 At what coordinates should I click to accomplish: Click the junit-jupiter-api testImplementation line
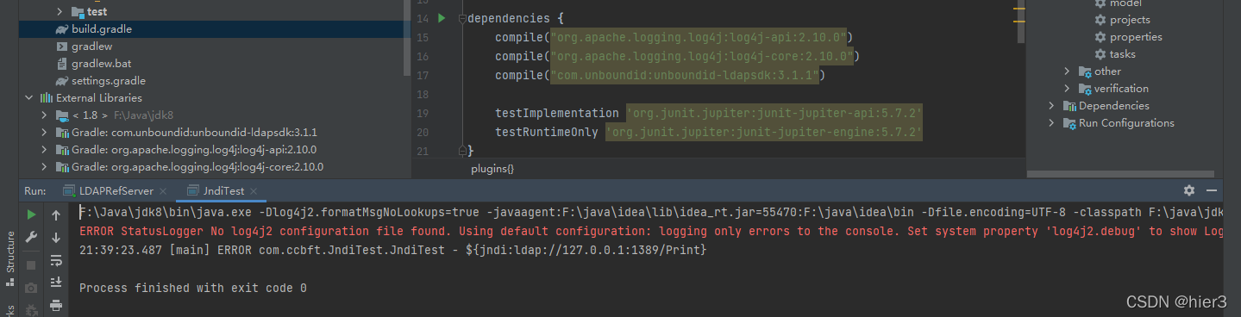tap(709, 114)
